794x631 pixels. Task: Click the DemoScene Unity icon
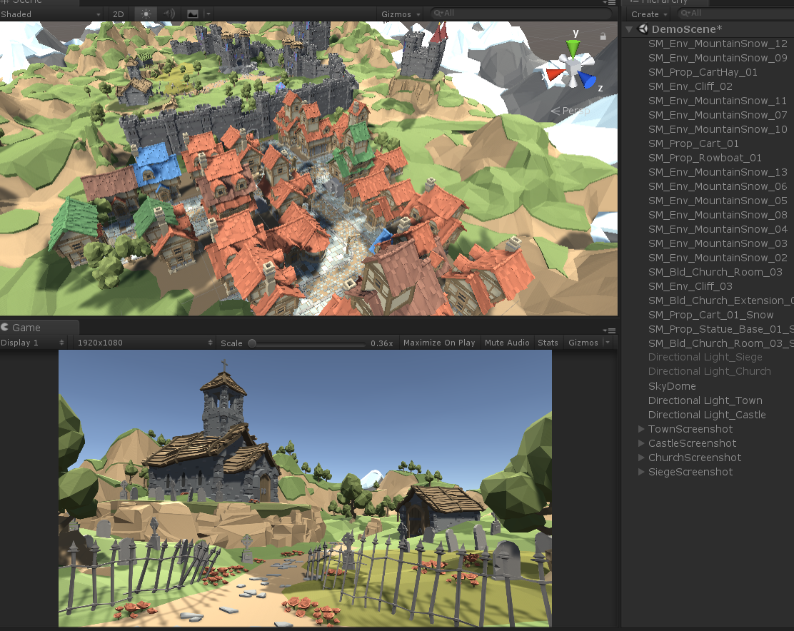pos(643,29)
